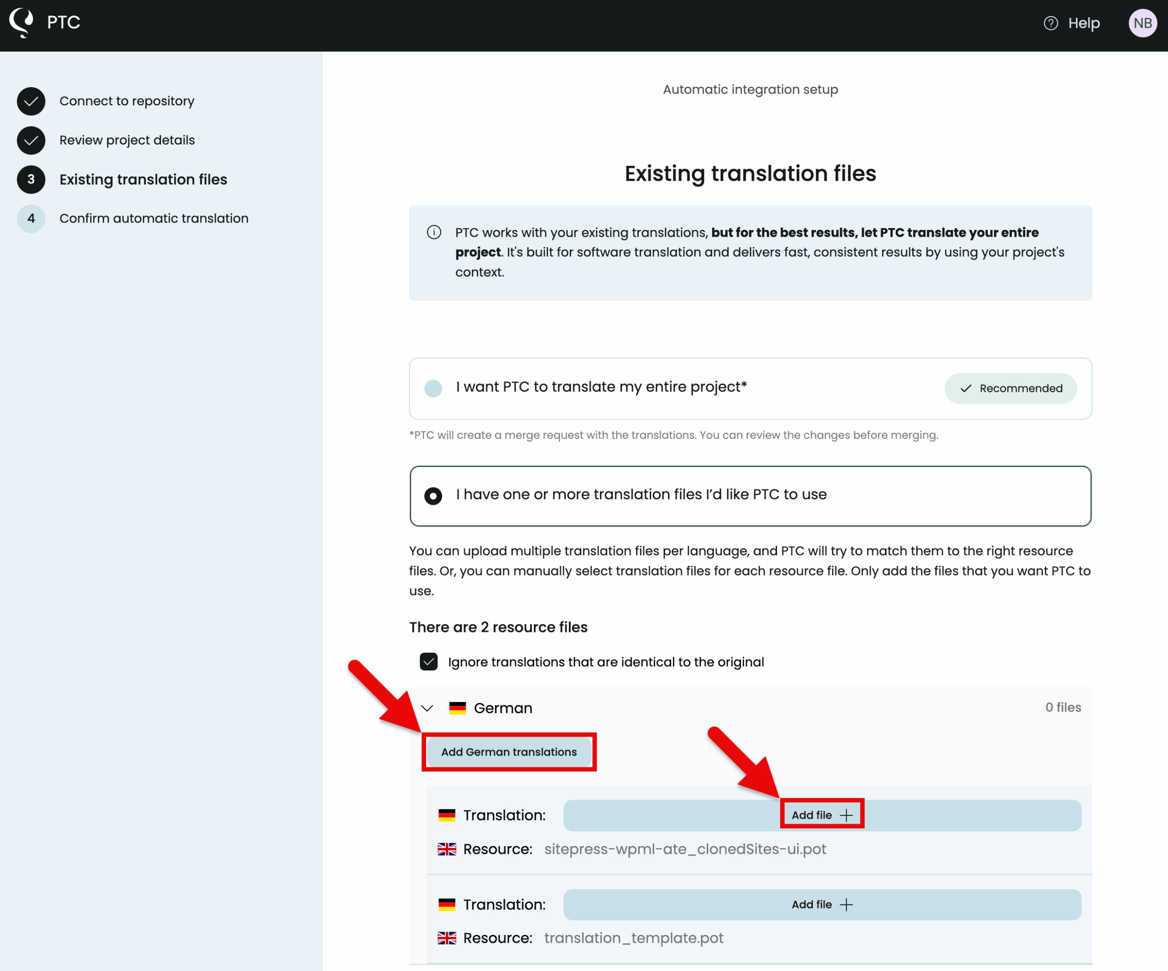Click step 4 number circle

[31, 218]
